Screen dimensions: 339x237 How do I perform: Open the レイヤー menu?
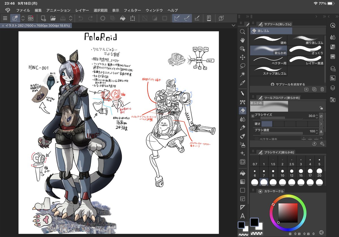click(x=82, y=10)
